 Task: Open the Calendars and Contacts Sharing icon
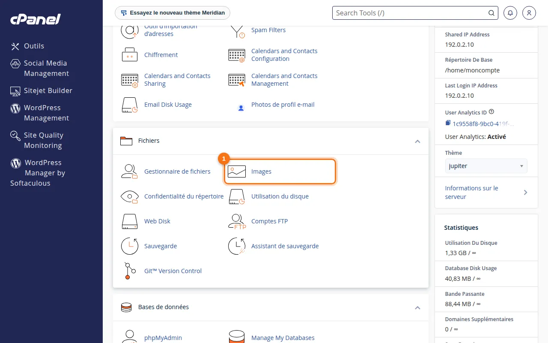point(129,80)
